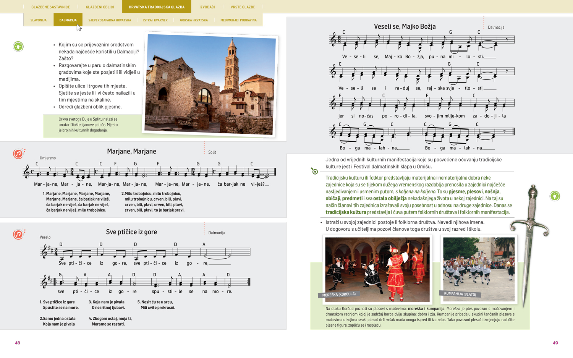Click the song title Marjane, Marjane

pyautogui.click(x=131, y=151)
